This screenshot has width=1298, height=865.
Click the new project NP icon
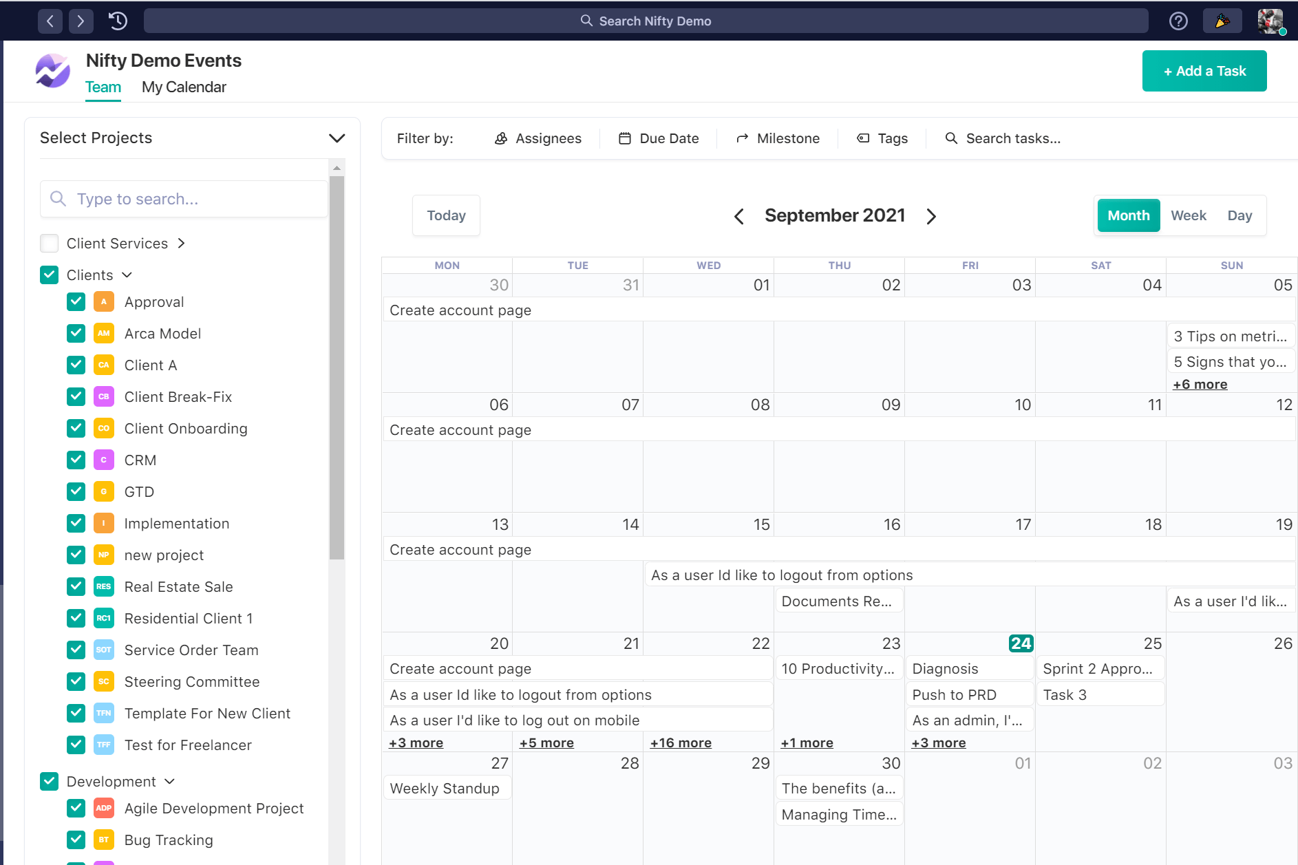click(x=104, y=555)
